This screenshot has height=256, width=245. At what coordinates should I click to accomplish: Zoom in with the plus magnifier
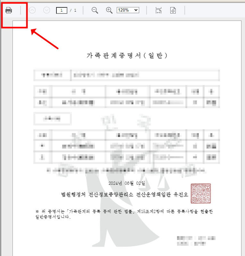(109, 10)
